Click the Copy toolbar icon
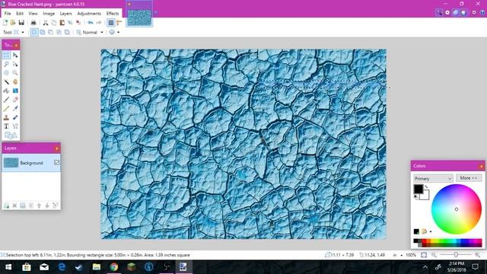This screenshot has height=274, width=487. (x=54, y=23)
